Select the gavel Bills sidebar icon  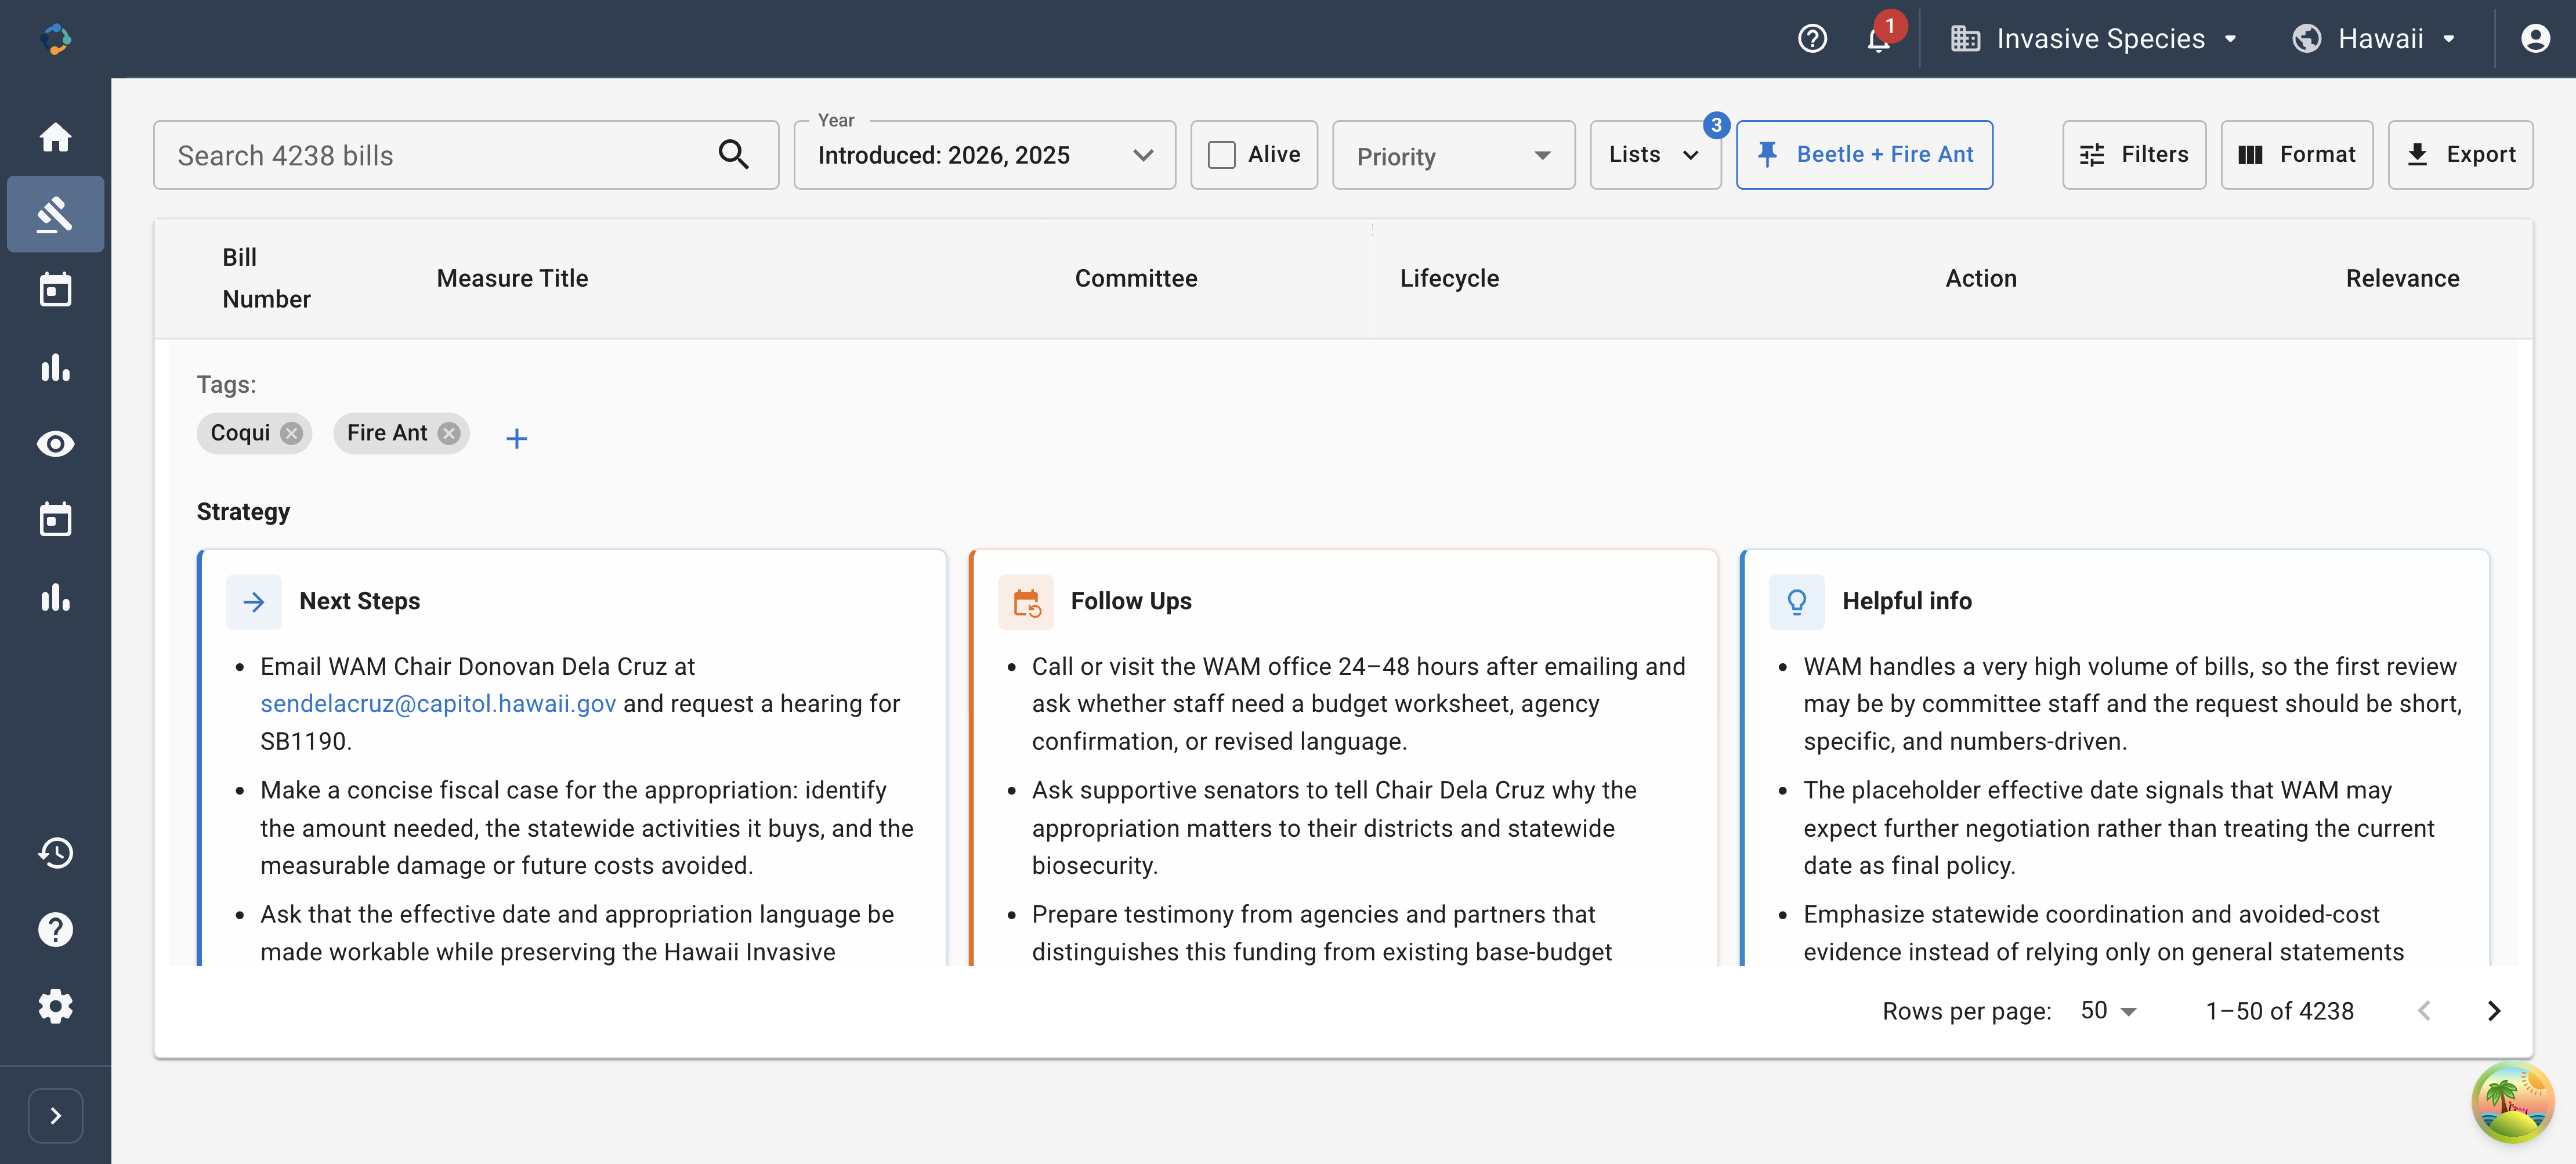pos(55,214)
